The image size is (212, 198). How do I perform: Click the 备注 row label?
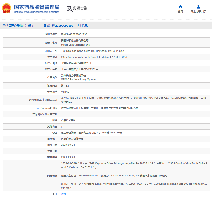point(55,133)
